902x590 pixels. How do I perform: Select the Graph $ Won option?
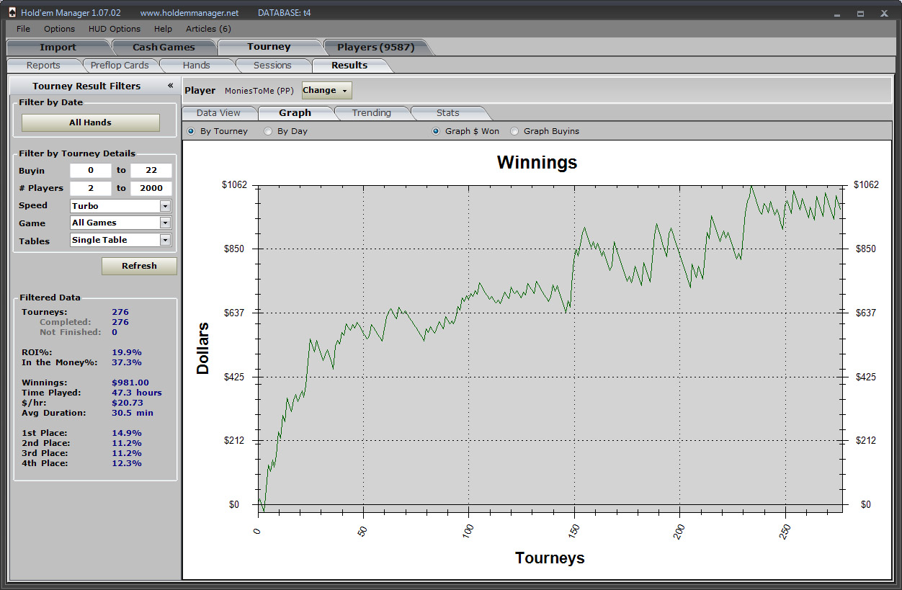tap(436, 131)
